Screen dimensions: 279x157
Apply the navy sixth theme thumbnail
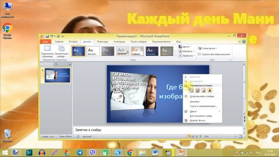[152, 51]
